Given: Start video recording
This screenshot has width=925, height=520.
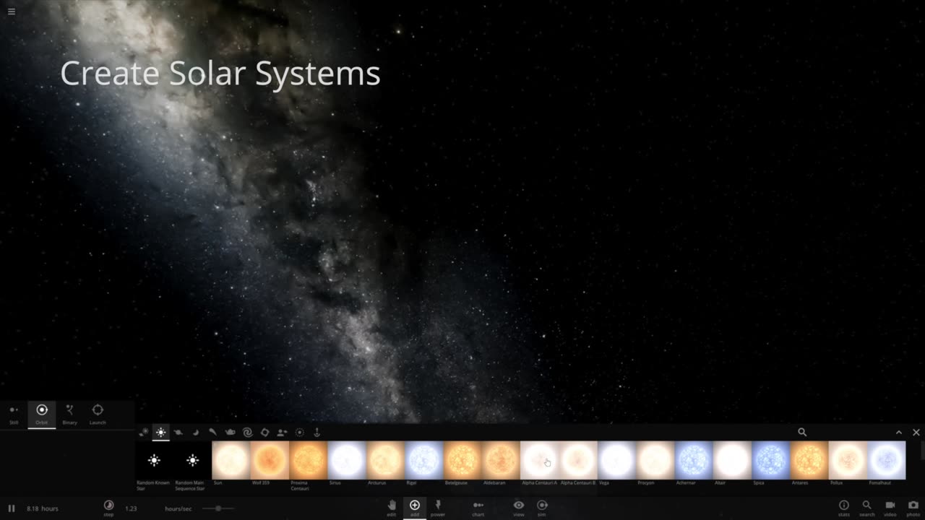Looking at the screenshot, I should coord(890,507).
